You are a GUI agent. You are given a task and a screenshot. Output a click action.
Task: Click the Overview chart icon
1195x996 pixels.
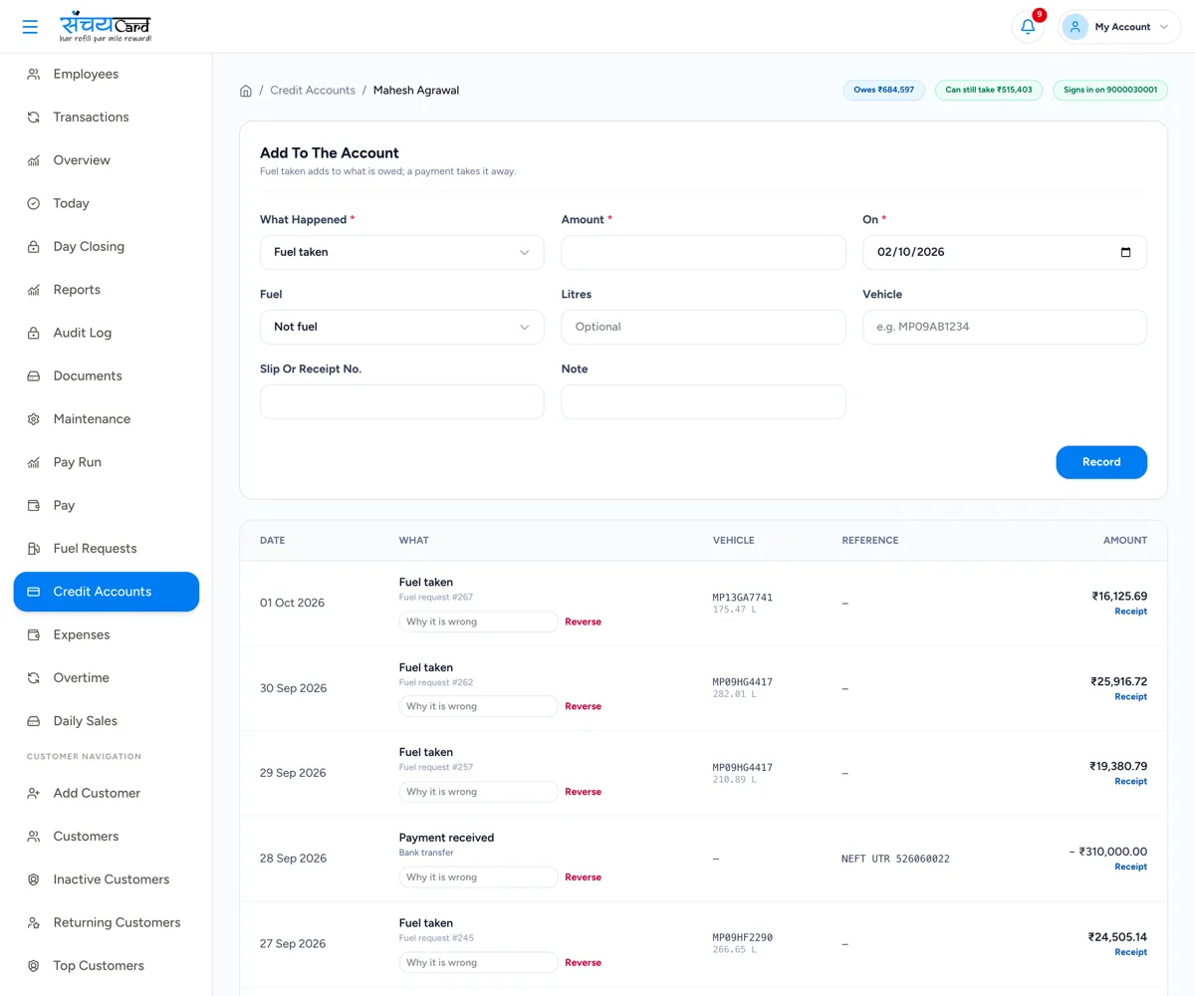(34, 160)
